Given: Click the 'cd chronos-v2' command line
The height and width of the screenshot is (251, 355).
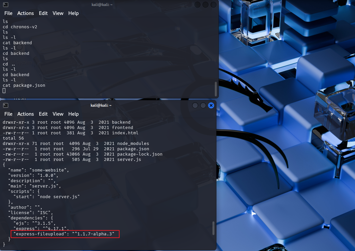Looking at the screenshot, I should [x=20, y=27].
